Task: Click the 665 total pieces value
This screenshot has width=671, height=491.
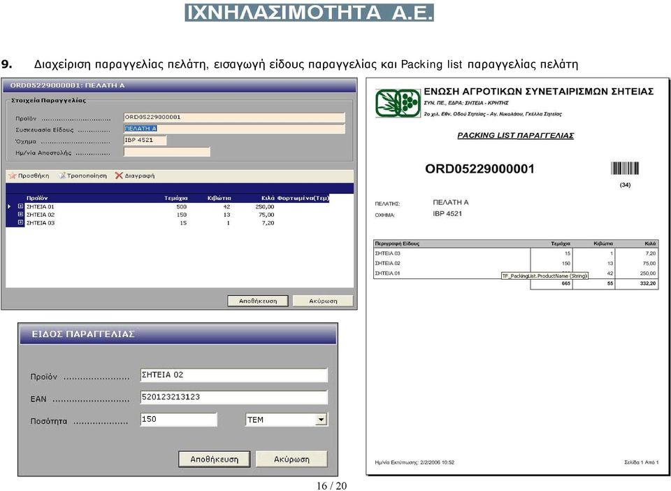Action: pyautogui.click(x=565, y=283)
